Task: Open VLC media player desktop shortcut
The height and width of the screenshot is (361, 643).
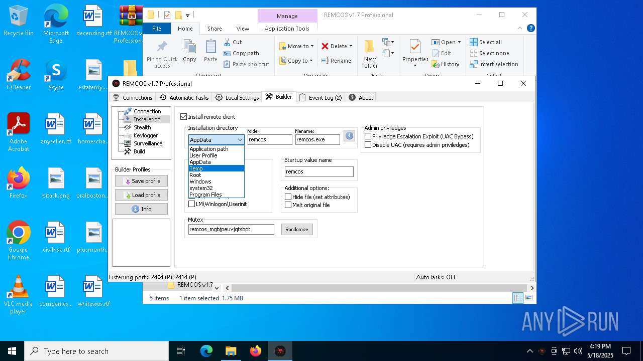Action: [x=19, y=295]
